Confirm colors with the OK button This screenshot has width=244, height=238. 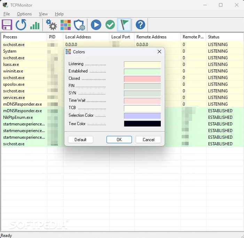pyautogui.click(x=119, y=140)
